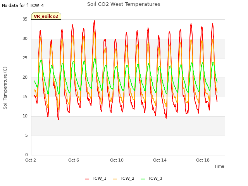Click the Oct 14 x-axis label
Image resolution: width=248 pixels, height=186 pixels.
click(x=160, y=160)
